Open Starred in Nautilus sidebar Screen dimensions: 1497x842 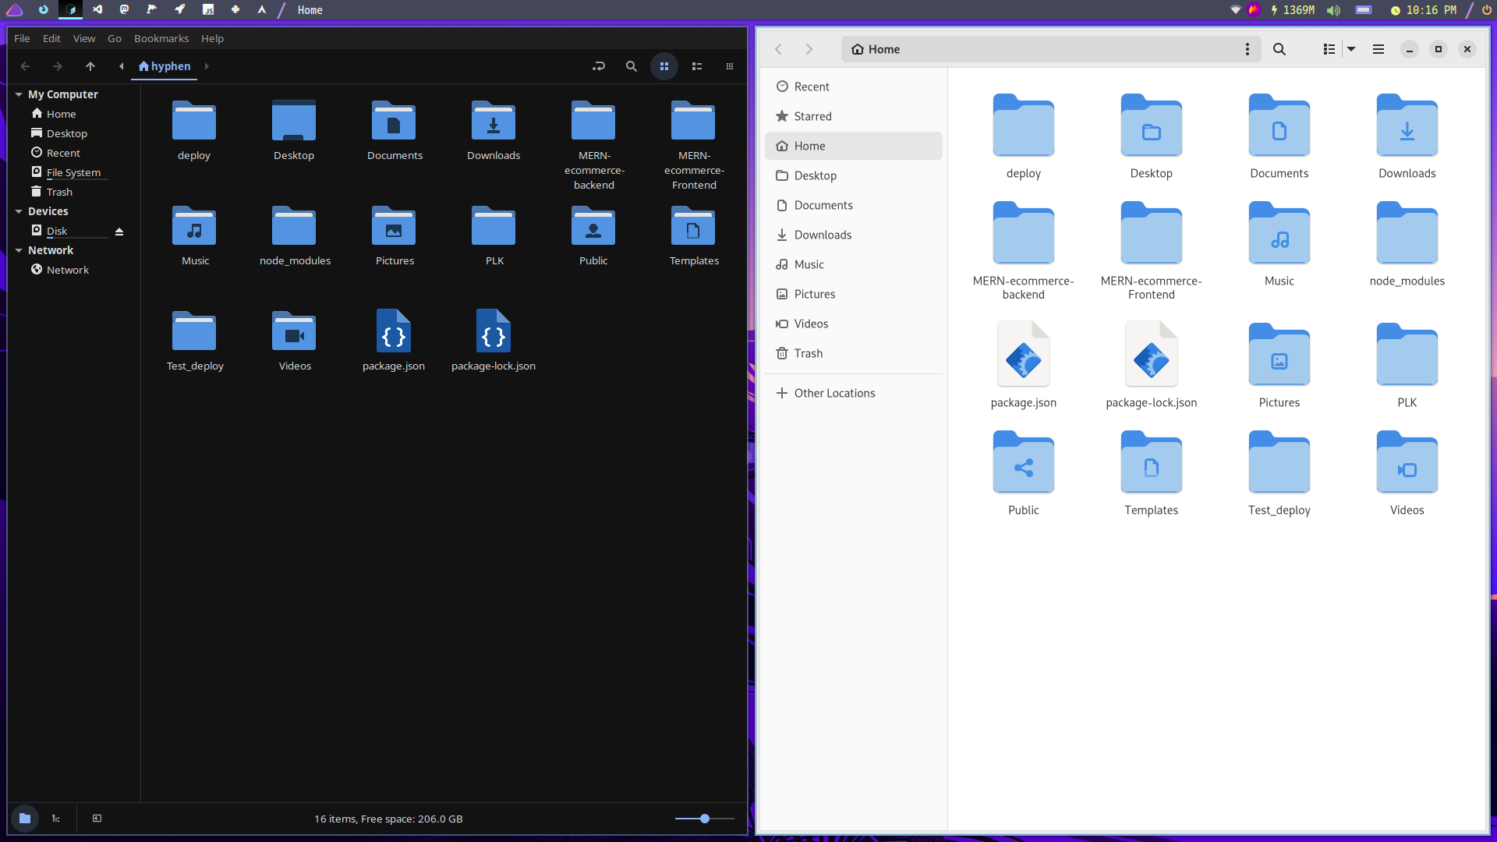click(854, 116)
